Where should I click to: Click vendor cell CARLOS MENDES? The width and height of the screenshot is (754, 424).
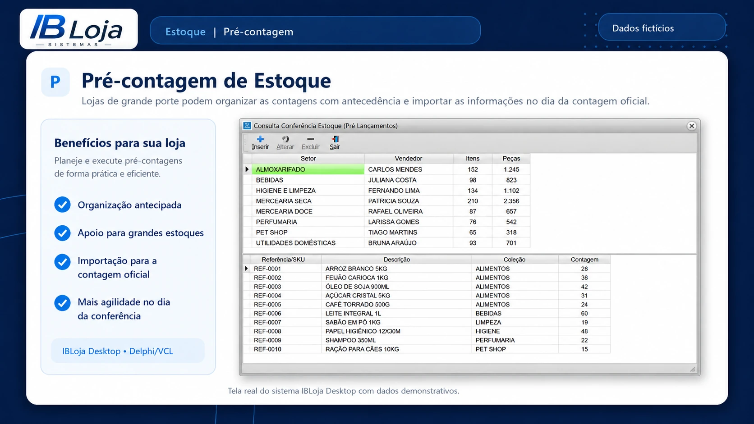point(408,169)
